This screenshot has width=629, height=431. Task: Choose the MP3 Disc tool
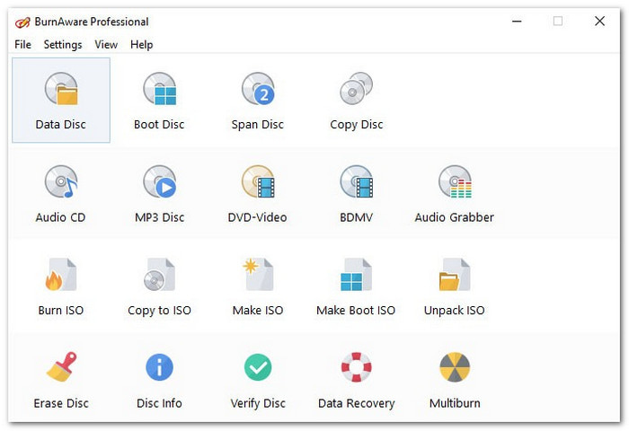[159, 193]
